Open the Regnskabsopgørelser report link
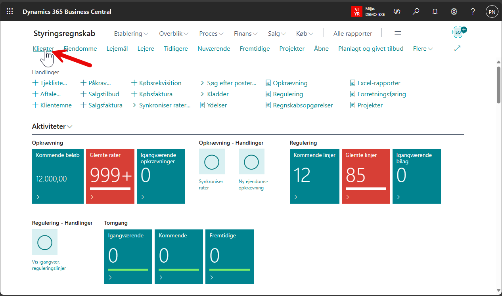The image size is (502, 296). click(x=303, y=105)
